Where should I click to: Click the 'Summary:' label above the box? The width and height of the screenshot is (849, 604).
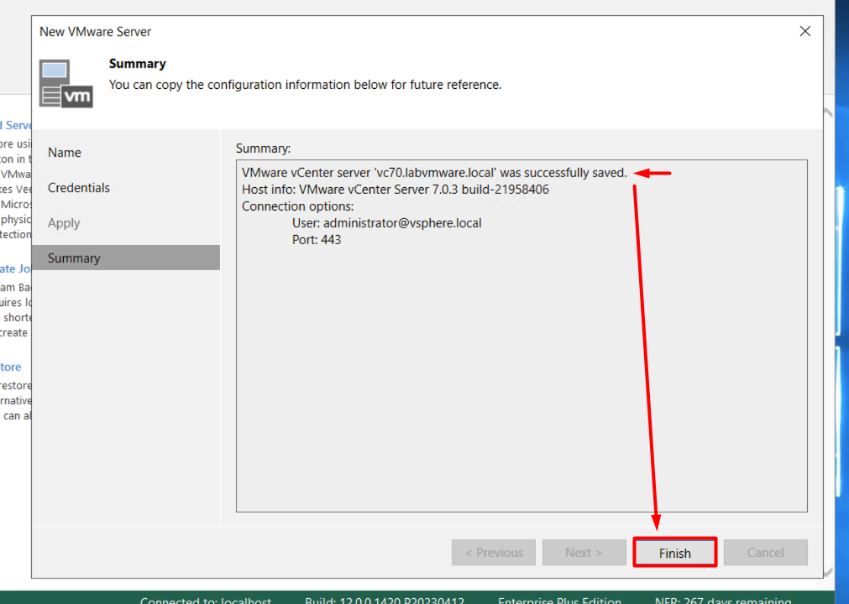263,148
